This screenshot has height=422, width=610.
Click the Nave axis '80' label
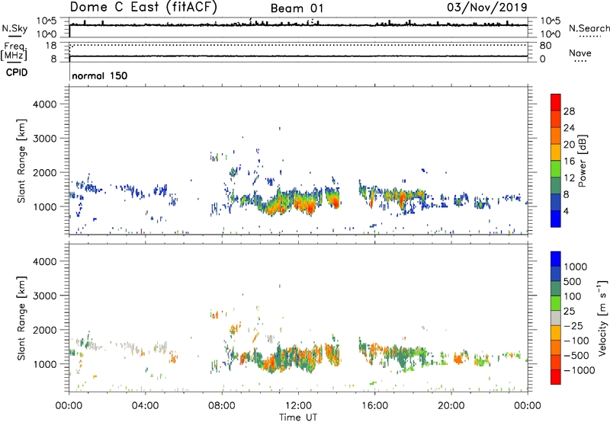[545, 46]
